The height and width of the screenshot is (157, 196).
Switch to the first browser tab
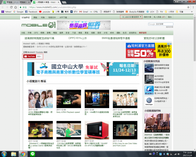tap(15, 2)
